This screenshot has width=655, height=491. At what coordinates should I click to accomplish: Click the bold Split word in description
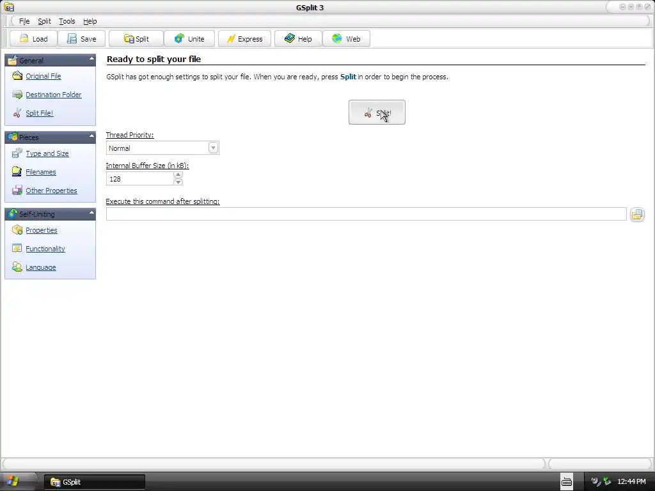pyautogui.click(x=348, y=77)
